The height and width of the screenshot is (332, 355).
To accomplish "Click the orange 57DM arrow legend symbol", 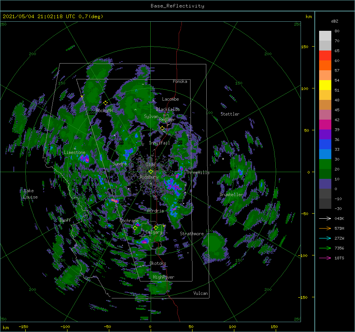I will click(x=325, y=229).
